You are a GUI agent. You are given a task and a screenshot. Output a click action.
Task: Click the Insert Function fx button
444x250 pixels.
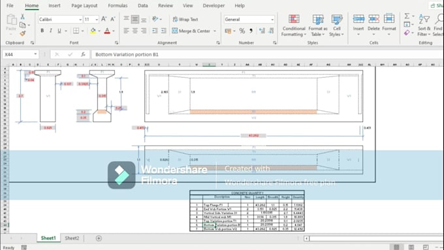pyautogui.click(x=83, y=54)
